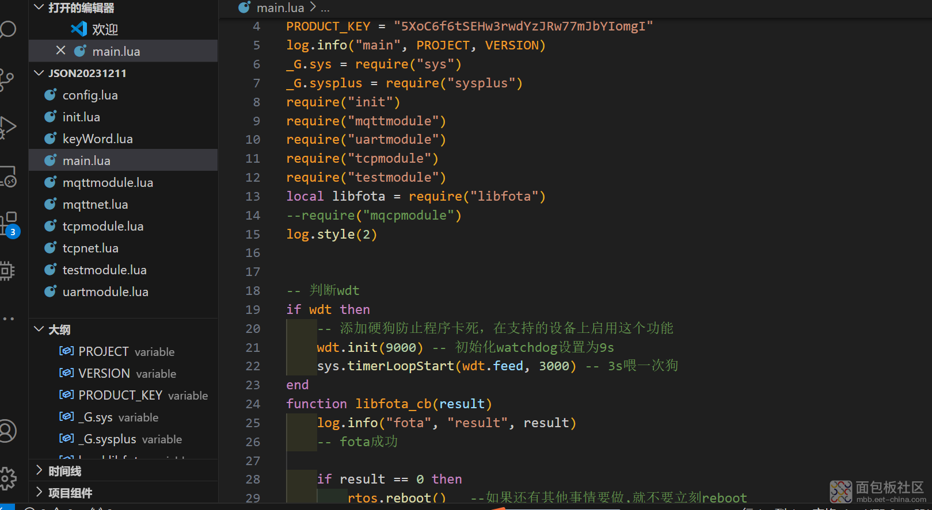Click the commented --require("mqcpmodule") line
The height and width of the screenshot is (510, 932).
(374, 215)
